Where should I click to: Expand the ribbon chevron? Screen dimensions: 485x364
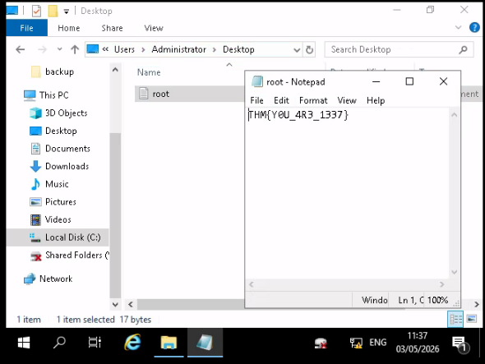[x=459, y=27]
